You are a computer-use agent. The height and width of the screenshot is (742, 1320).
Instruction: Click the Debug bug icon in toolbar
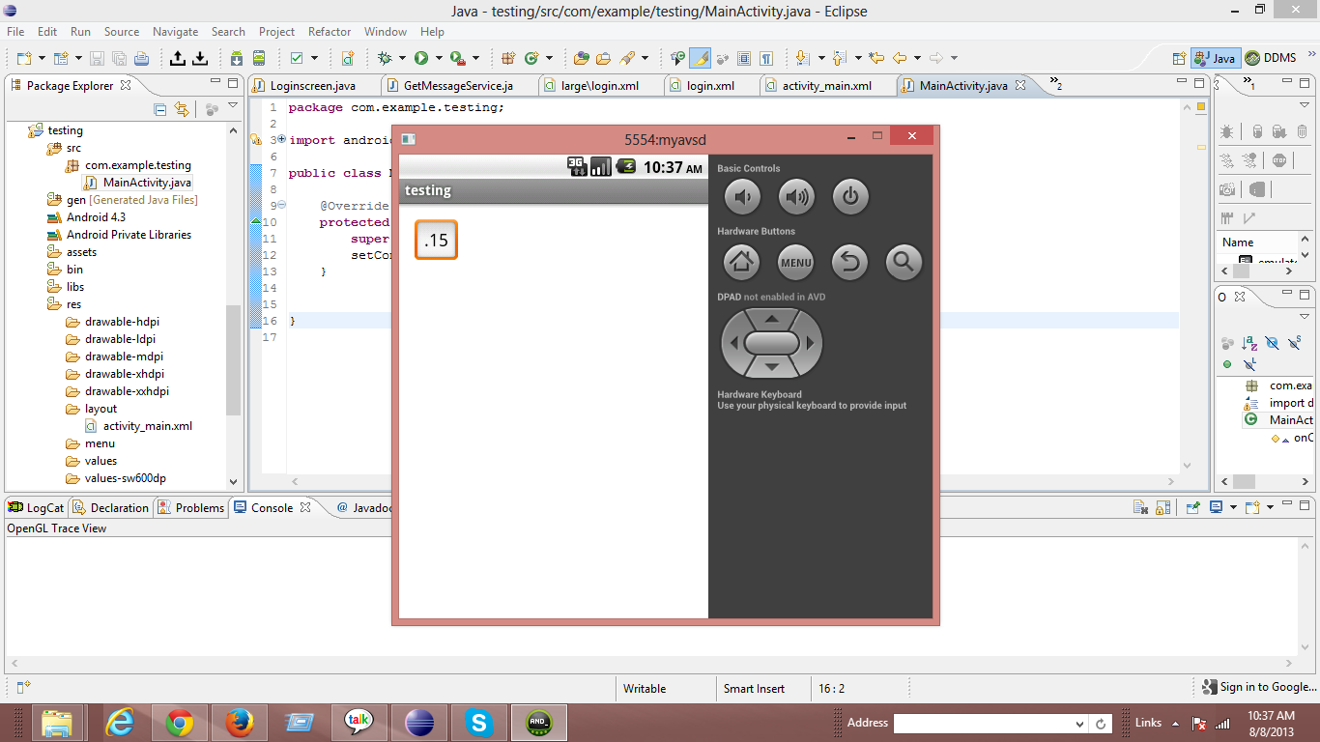pos(385,58)
